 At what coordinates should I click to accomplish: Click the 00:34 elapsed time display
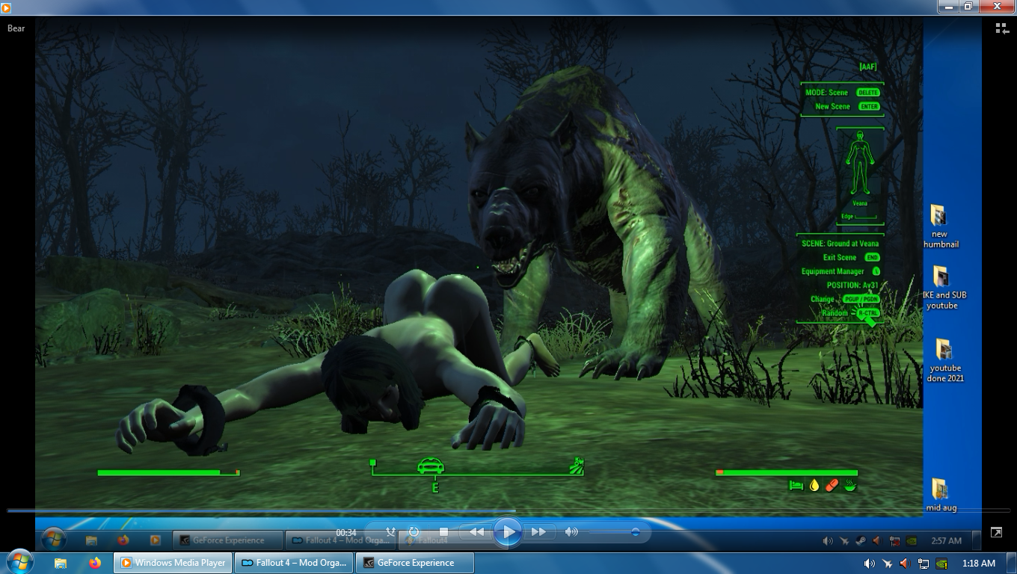click(345, 533)
